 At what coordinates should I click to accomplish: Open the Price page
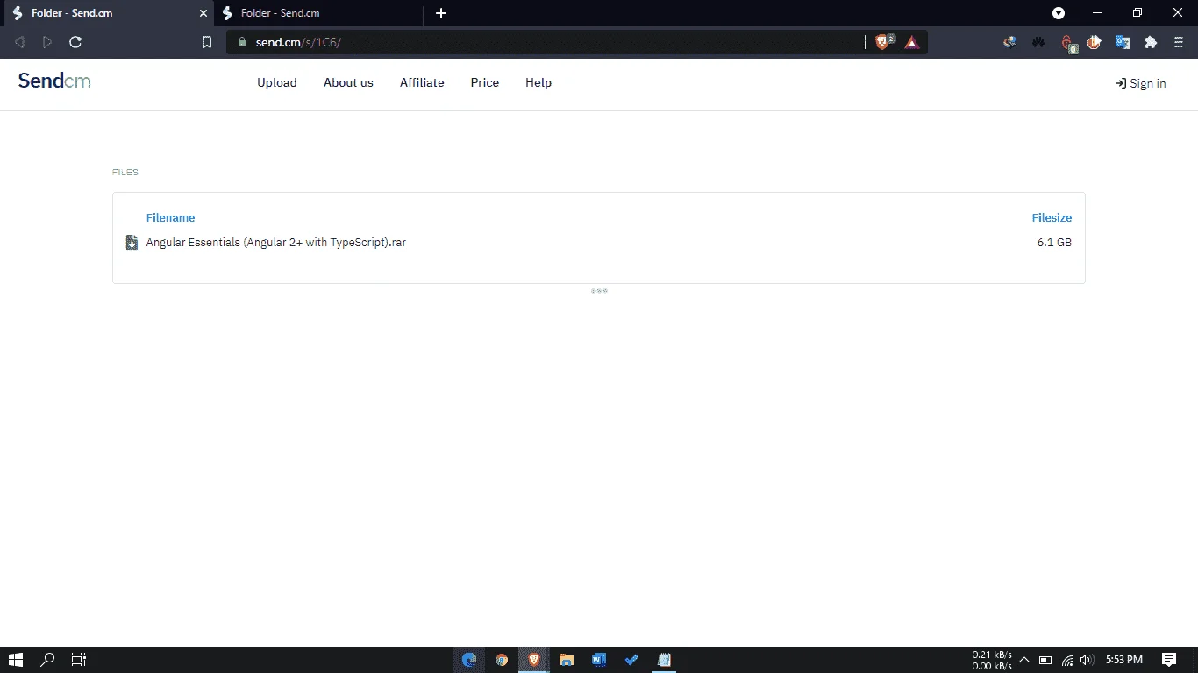[x=485, y=82]
